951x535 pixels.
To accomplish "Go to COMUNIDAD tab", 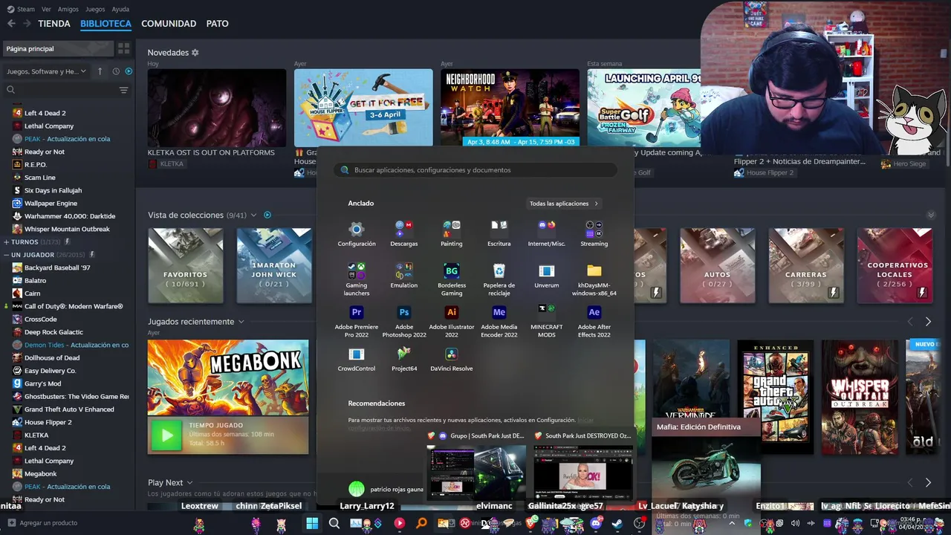I will (x=169, y=24).
